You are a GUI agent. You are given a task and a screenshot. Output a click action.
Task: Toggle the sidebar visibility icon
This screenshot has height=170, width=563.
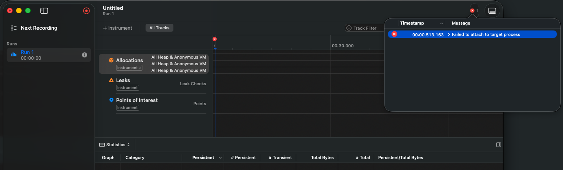44,11
